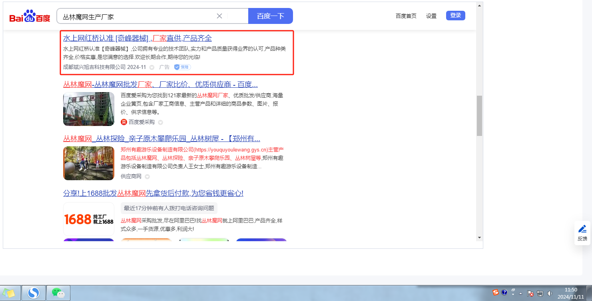Click the 百度一下 search button

pos(271,16)
